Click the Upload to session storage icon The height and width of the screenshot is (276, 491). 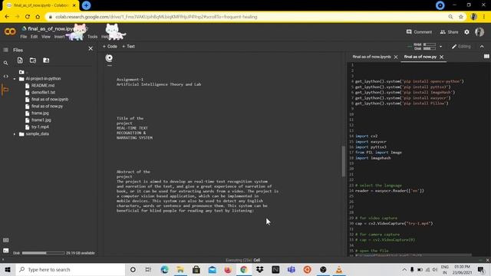point(20,60)
